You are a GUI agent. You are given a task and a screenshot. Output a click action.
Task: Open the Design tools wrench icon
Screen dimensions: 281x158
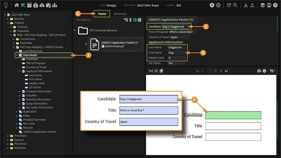click(x=23, y=5)
